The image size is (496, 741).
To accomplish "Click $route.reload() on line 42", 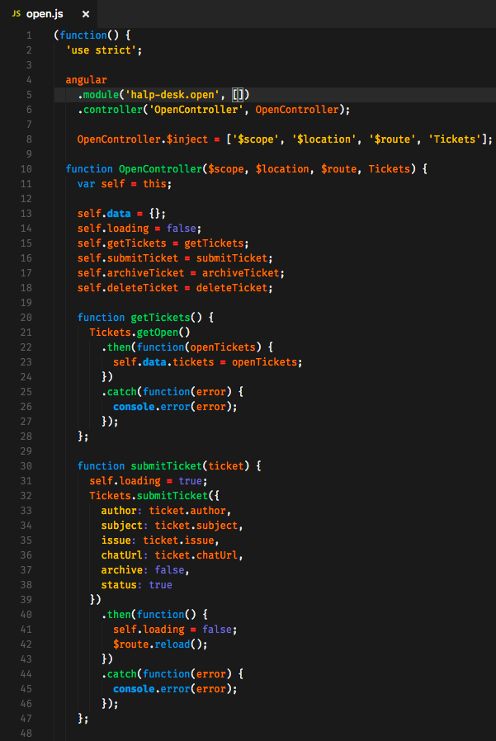I will (160, 644).
